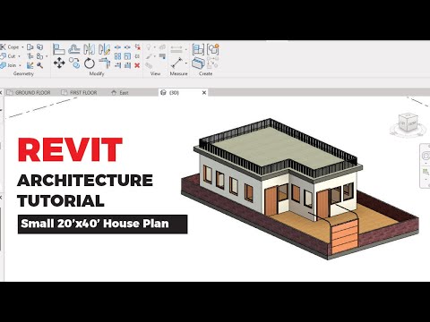430x322 pixels.
Task: Select Beam/Column Joins icon
Action: 30,56
